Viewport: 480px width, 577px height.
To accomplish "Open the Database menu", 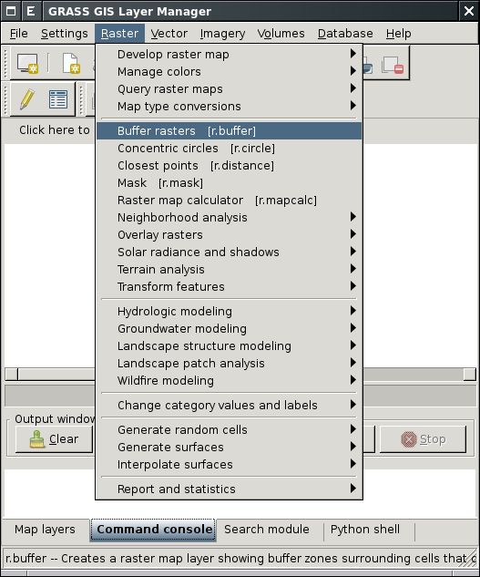I will [x=345, y=34].
